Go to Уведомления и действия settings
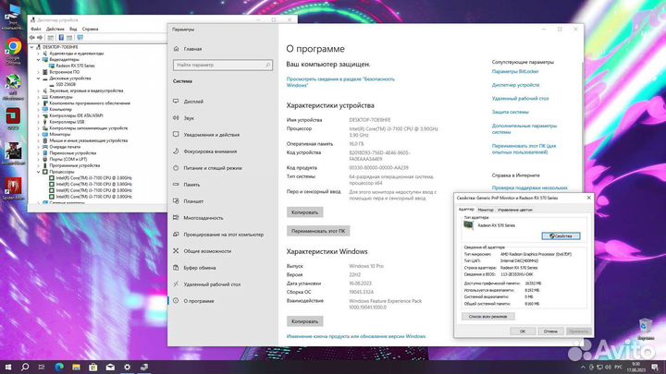 click(211, 135)
